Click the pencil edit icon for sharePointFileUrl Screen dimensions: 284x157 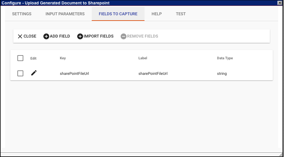click(34, 73)
